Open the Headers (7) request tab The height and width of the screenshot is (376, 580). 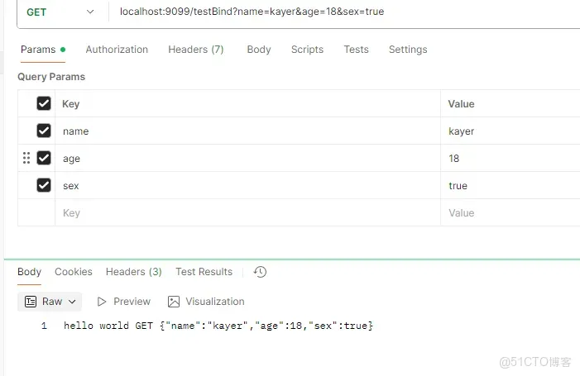195,50
